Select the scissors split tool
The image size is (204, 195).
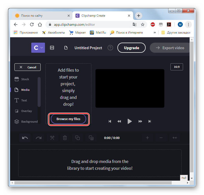[52, 138]
